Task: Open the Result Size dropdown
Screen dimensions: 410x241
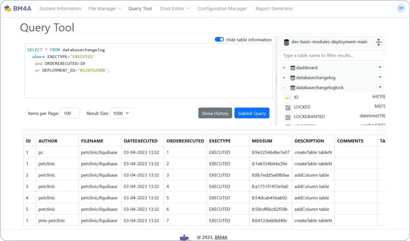Action: click(122, 113)
